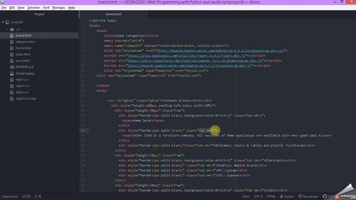Click the shopping.jpg image file icon
356x200 pixels.
12,73
